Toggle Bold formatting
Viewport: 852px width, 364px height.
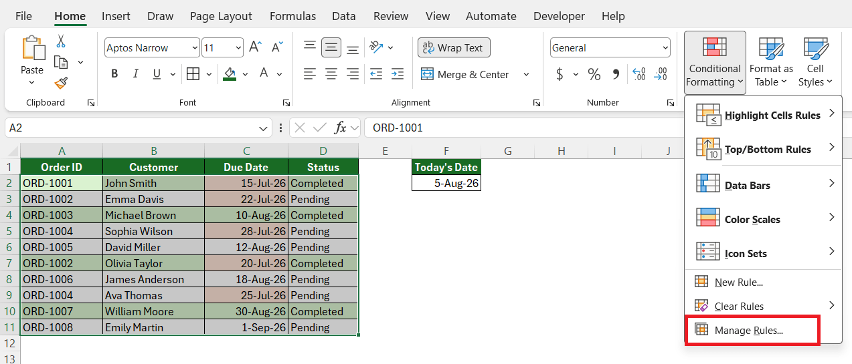tap(114, 74)
